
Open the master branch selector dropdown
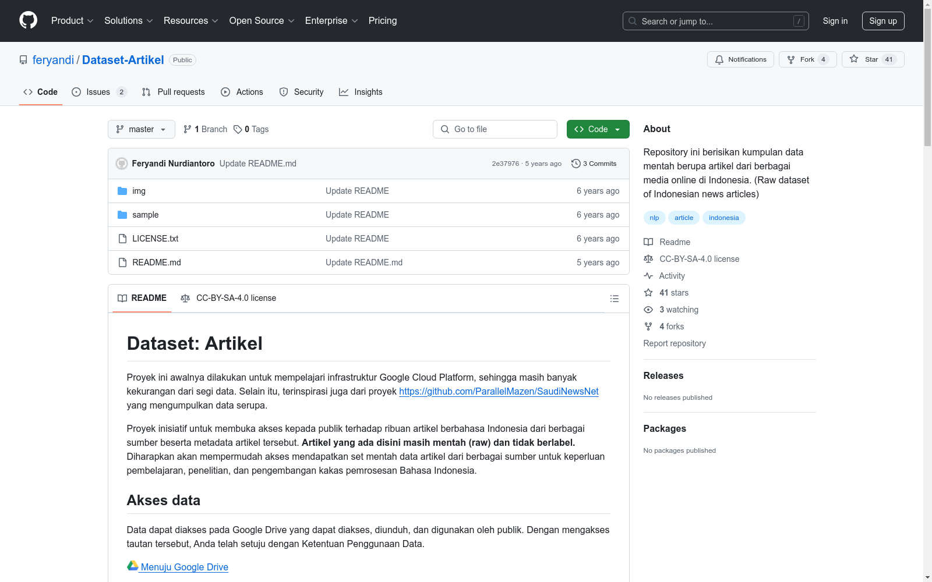[x=142, y=129]
